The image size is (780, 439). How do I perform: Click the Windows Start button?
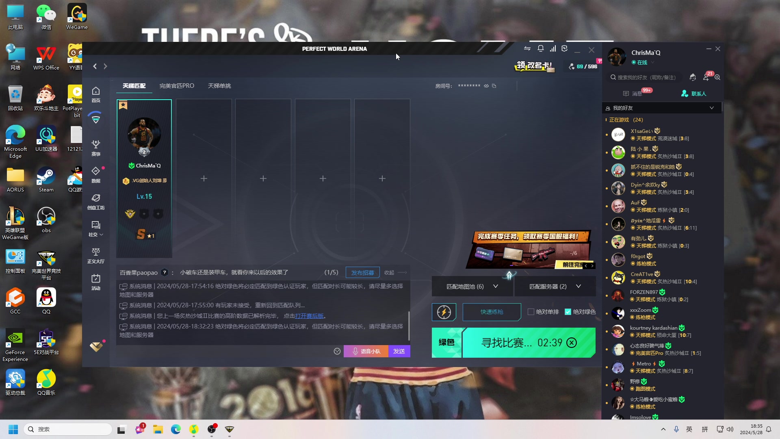point(13,429)
